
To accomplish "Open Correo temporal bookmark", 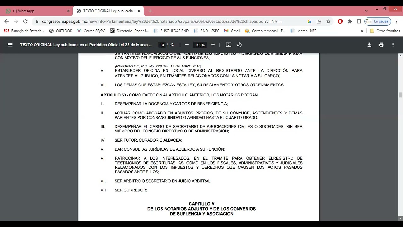I will 265,31.
